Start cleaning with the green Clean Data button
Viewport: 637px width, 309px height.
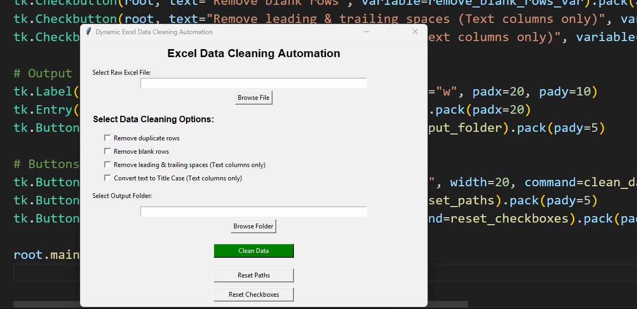point(253,251)
